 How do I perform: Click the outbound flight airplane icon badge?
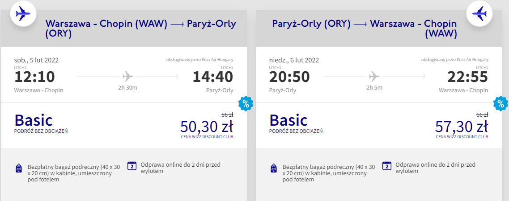click(x=22, y=13)
